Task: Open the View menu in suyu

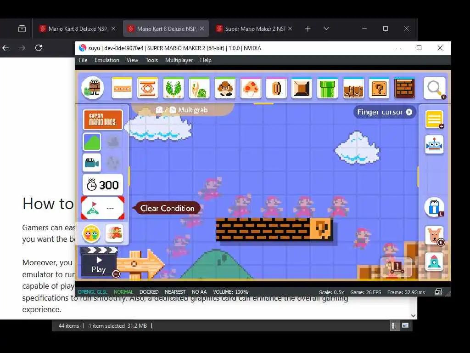Action: point(132,60)
